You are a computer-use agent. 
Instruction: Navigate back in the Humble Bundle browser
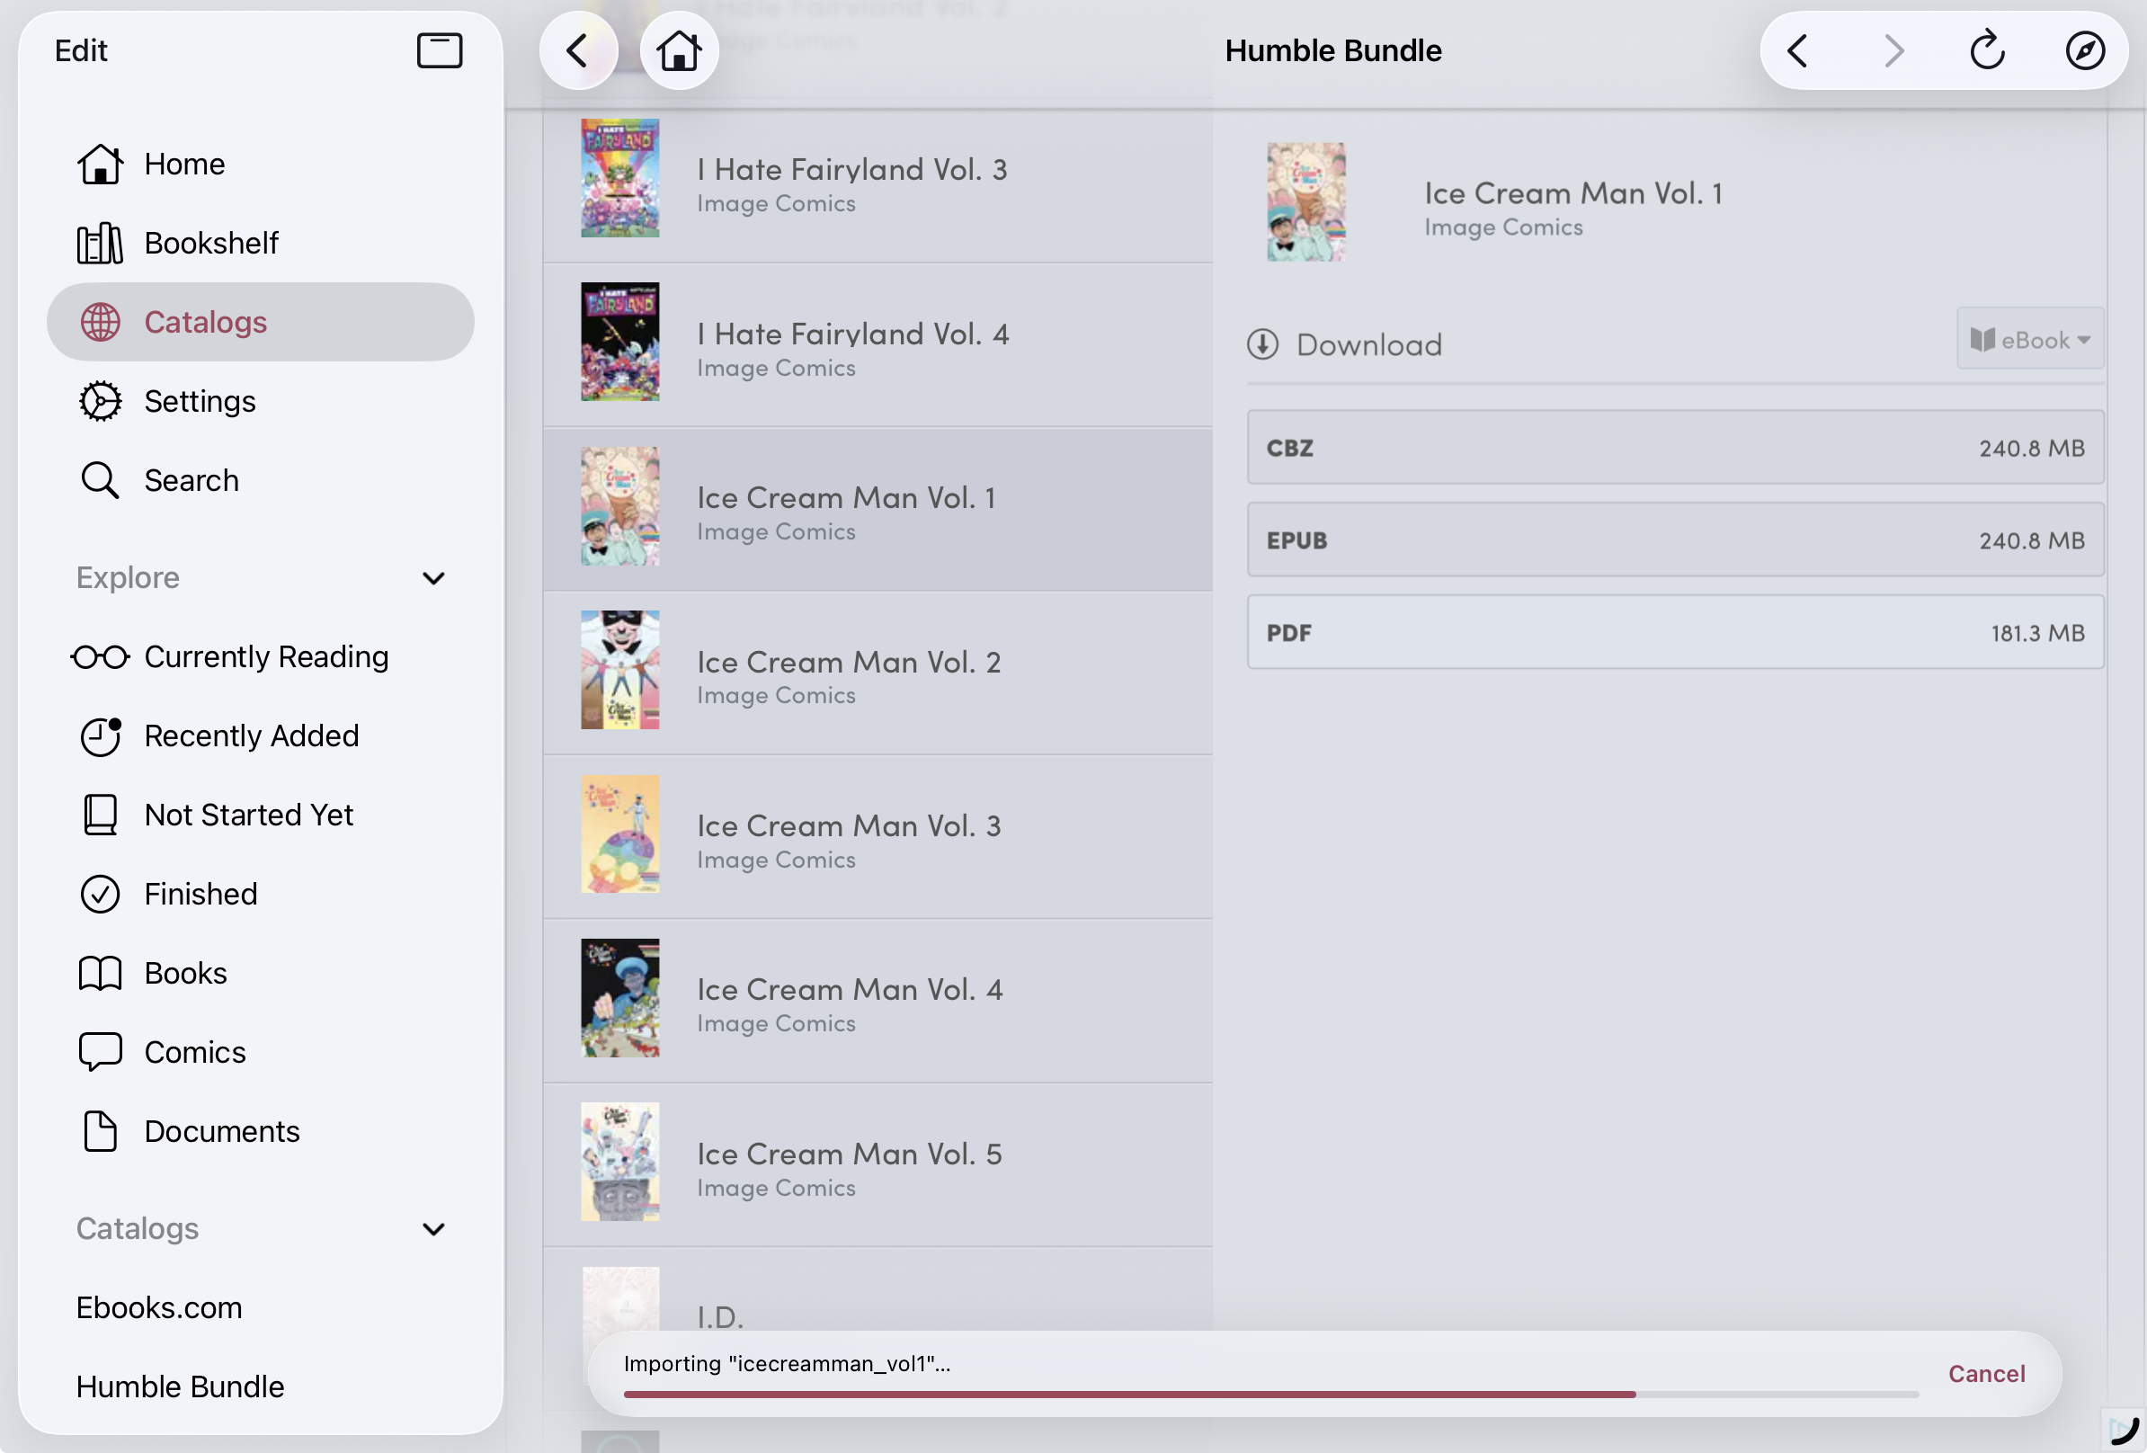pyautogui.click(x=1797, y=51)
